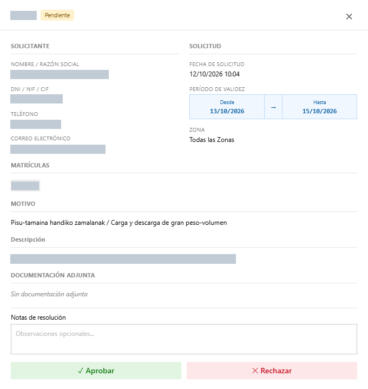This screenshot has height=389, width=368.
Task: Click the DNI / NIF / CIF label
Action: [30, 89]
